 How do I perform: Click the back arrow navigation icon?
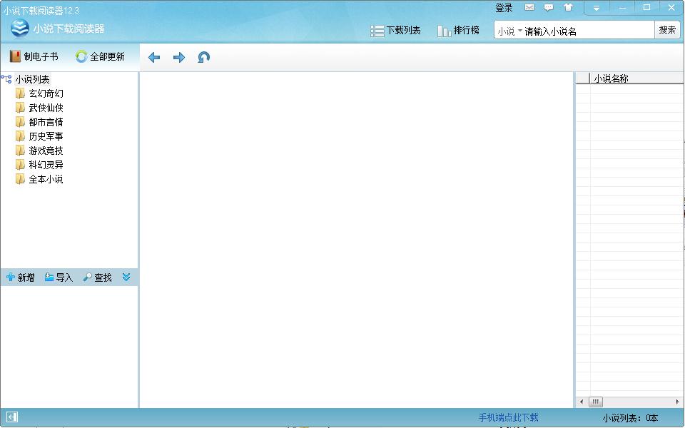coord(154,57)
